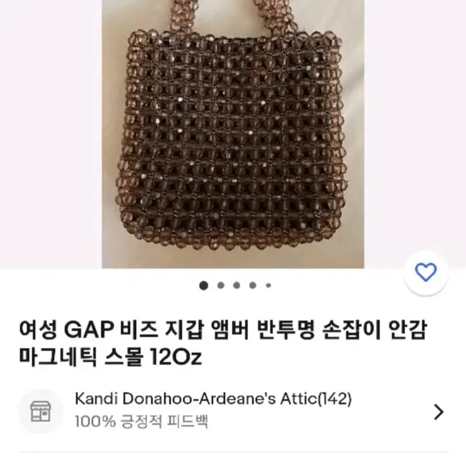This screenshot has width=466, height=466.
Task: Tap blank area left of product photo
Action: pos(51,134)
